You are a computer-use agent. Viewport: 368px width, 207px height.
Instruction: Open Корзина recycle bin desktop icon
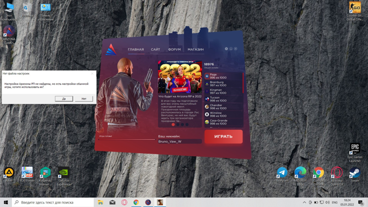[27, 11]
